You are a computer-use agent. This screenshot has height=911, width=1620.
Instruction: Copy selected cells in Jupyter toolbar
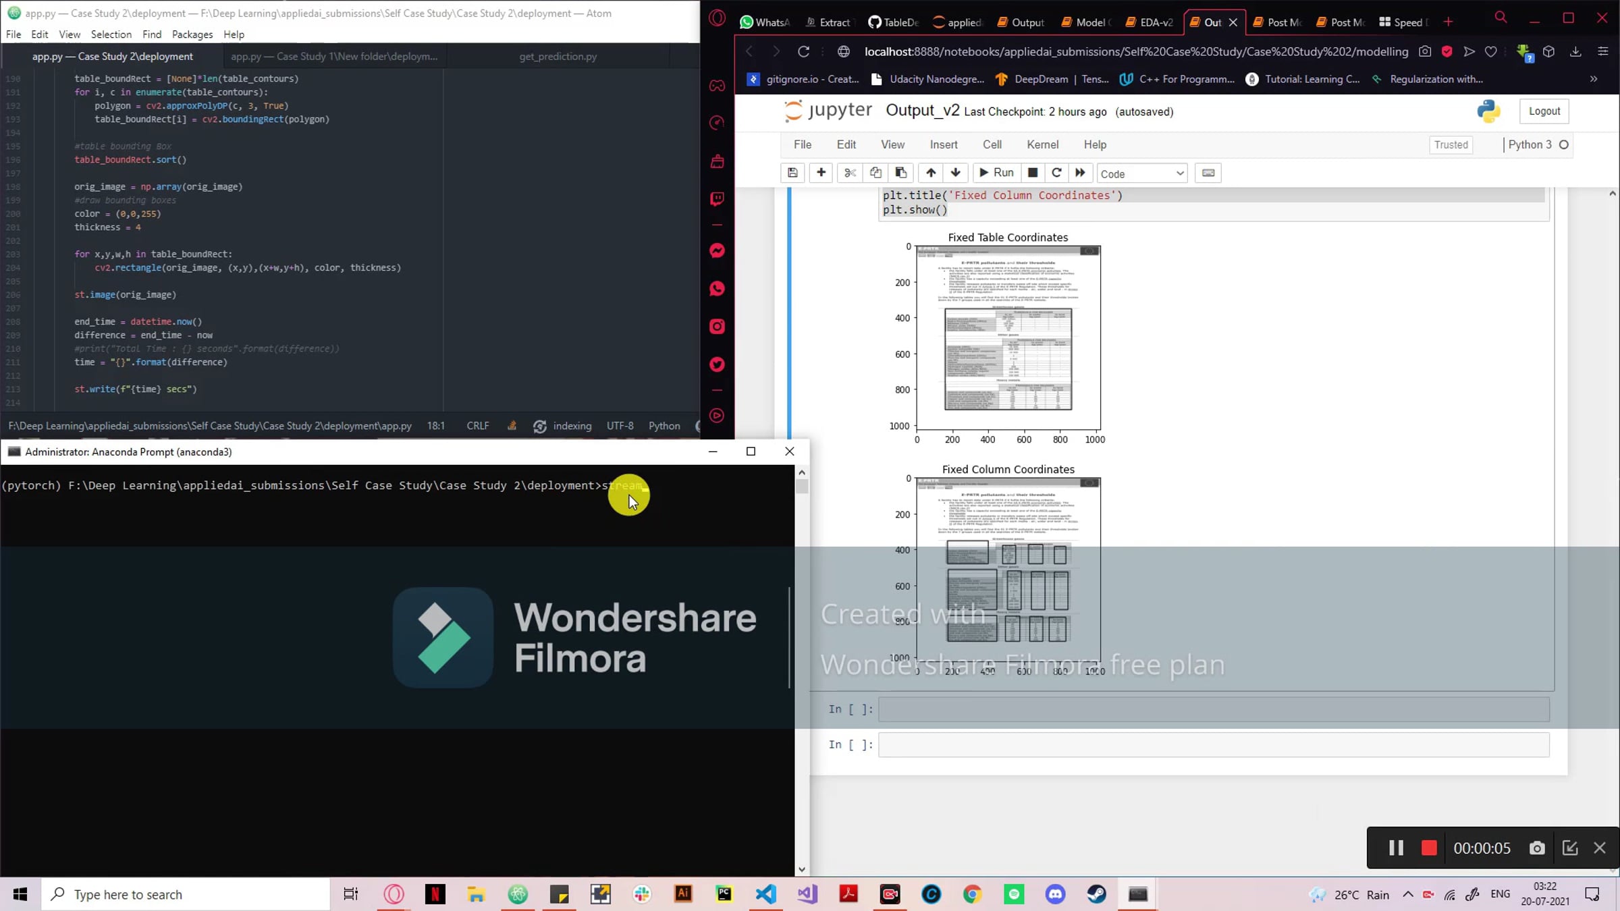click(x=875, y=173)
